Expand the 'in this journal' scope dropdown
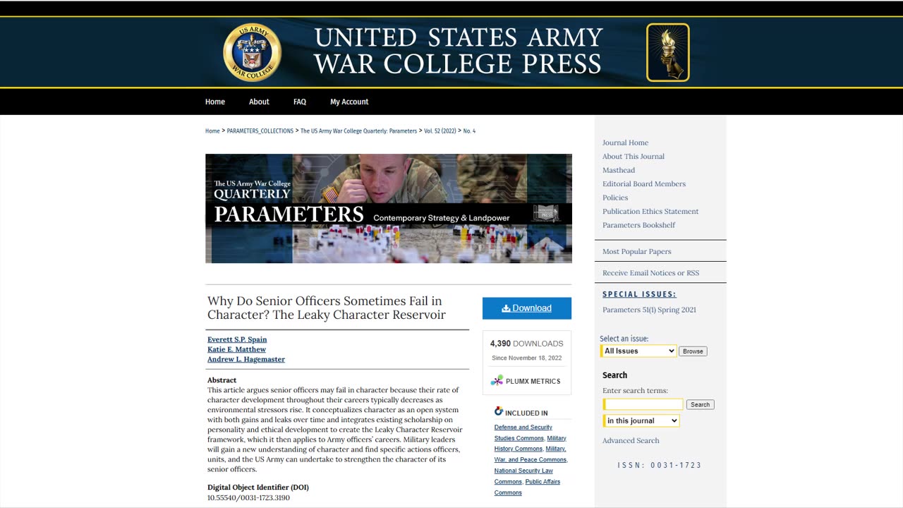 642,421
